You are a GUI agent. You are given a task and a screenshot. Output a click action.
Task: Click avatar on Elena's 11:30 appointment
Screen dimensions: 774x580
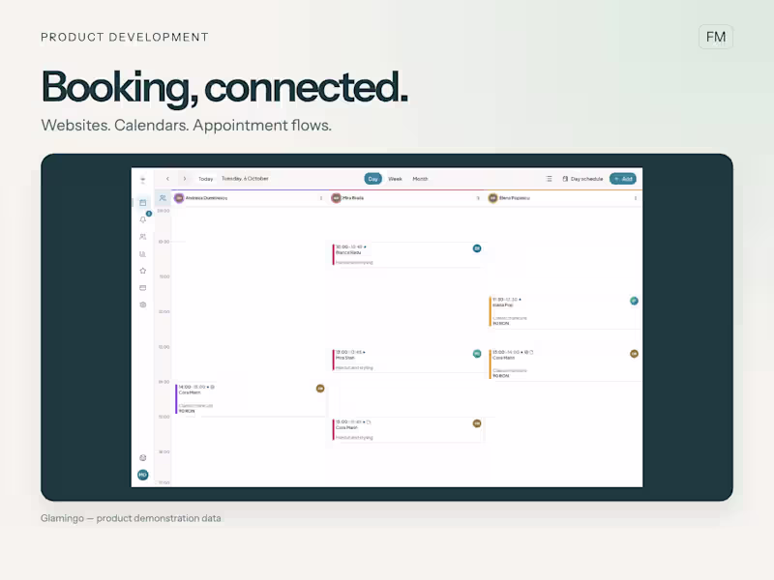click(x=635, y=301)
